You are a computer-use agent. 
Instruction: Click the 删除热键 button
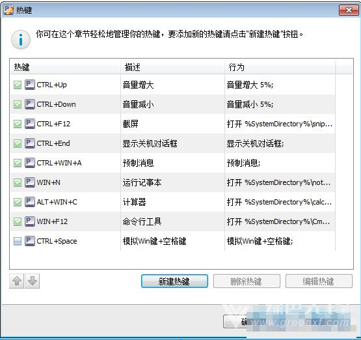247,281
